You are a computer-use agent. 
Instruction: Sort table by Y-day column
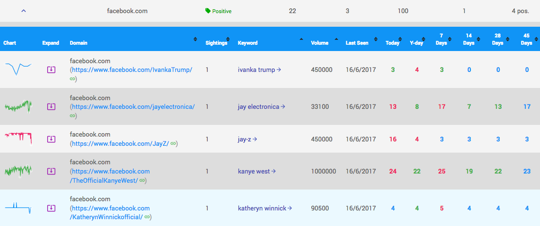pyautogui.click(x=423, y=39)
